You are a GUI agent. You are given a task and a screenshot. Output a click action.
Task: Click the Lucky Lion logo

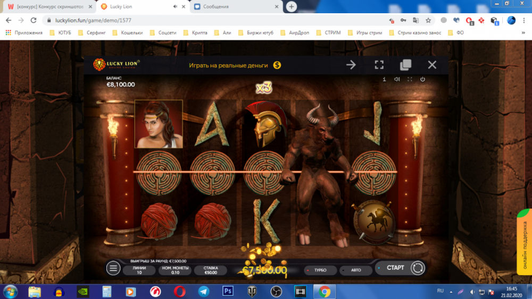117,65
